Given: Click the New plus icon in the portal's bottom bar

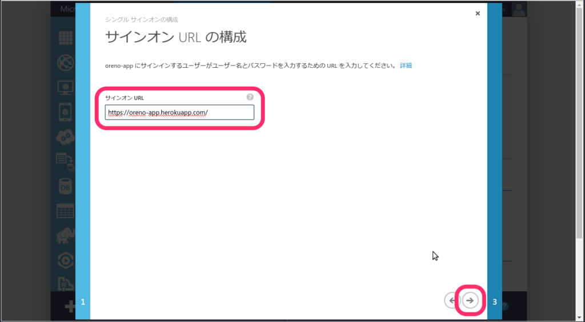Looking at the screenshot, I should (70, 307).
